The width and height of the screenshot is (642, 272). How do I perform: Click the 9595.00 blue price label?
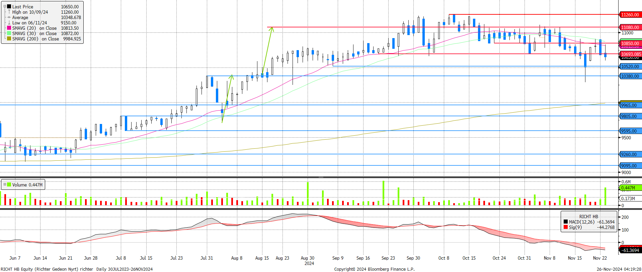[x=630, y=131]
